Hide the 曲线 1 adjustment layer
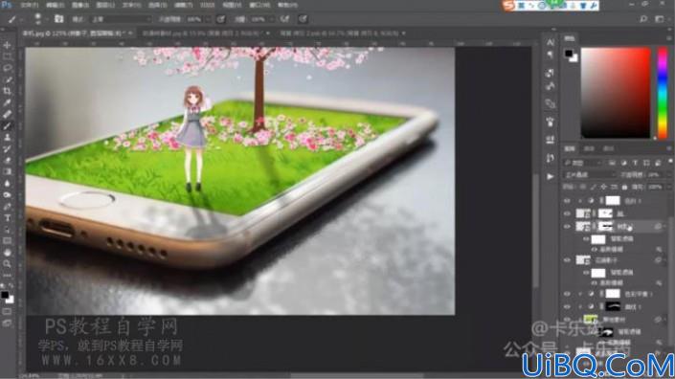Image resolution: width=675 pixels, height=379 pixels. tap(567, 306)
